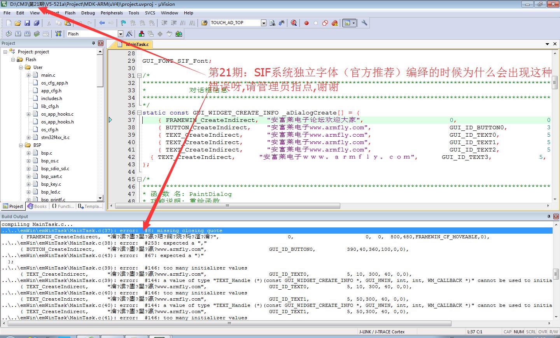This screenshot has width=560, height=338.
Task: Click the Batch Build icon
Action: pos(37,34)
